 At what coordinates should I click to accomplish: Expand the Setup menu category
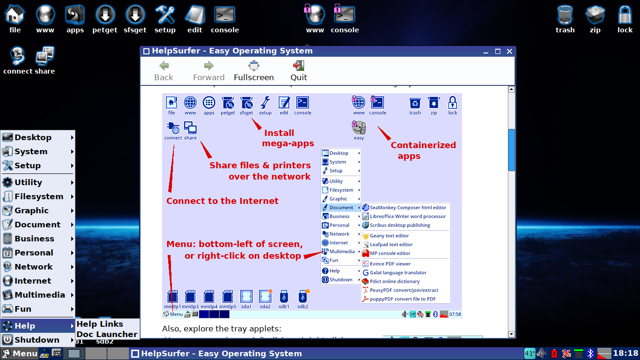[x=37, y=165]
